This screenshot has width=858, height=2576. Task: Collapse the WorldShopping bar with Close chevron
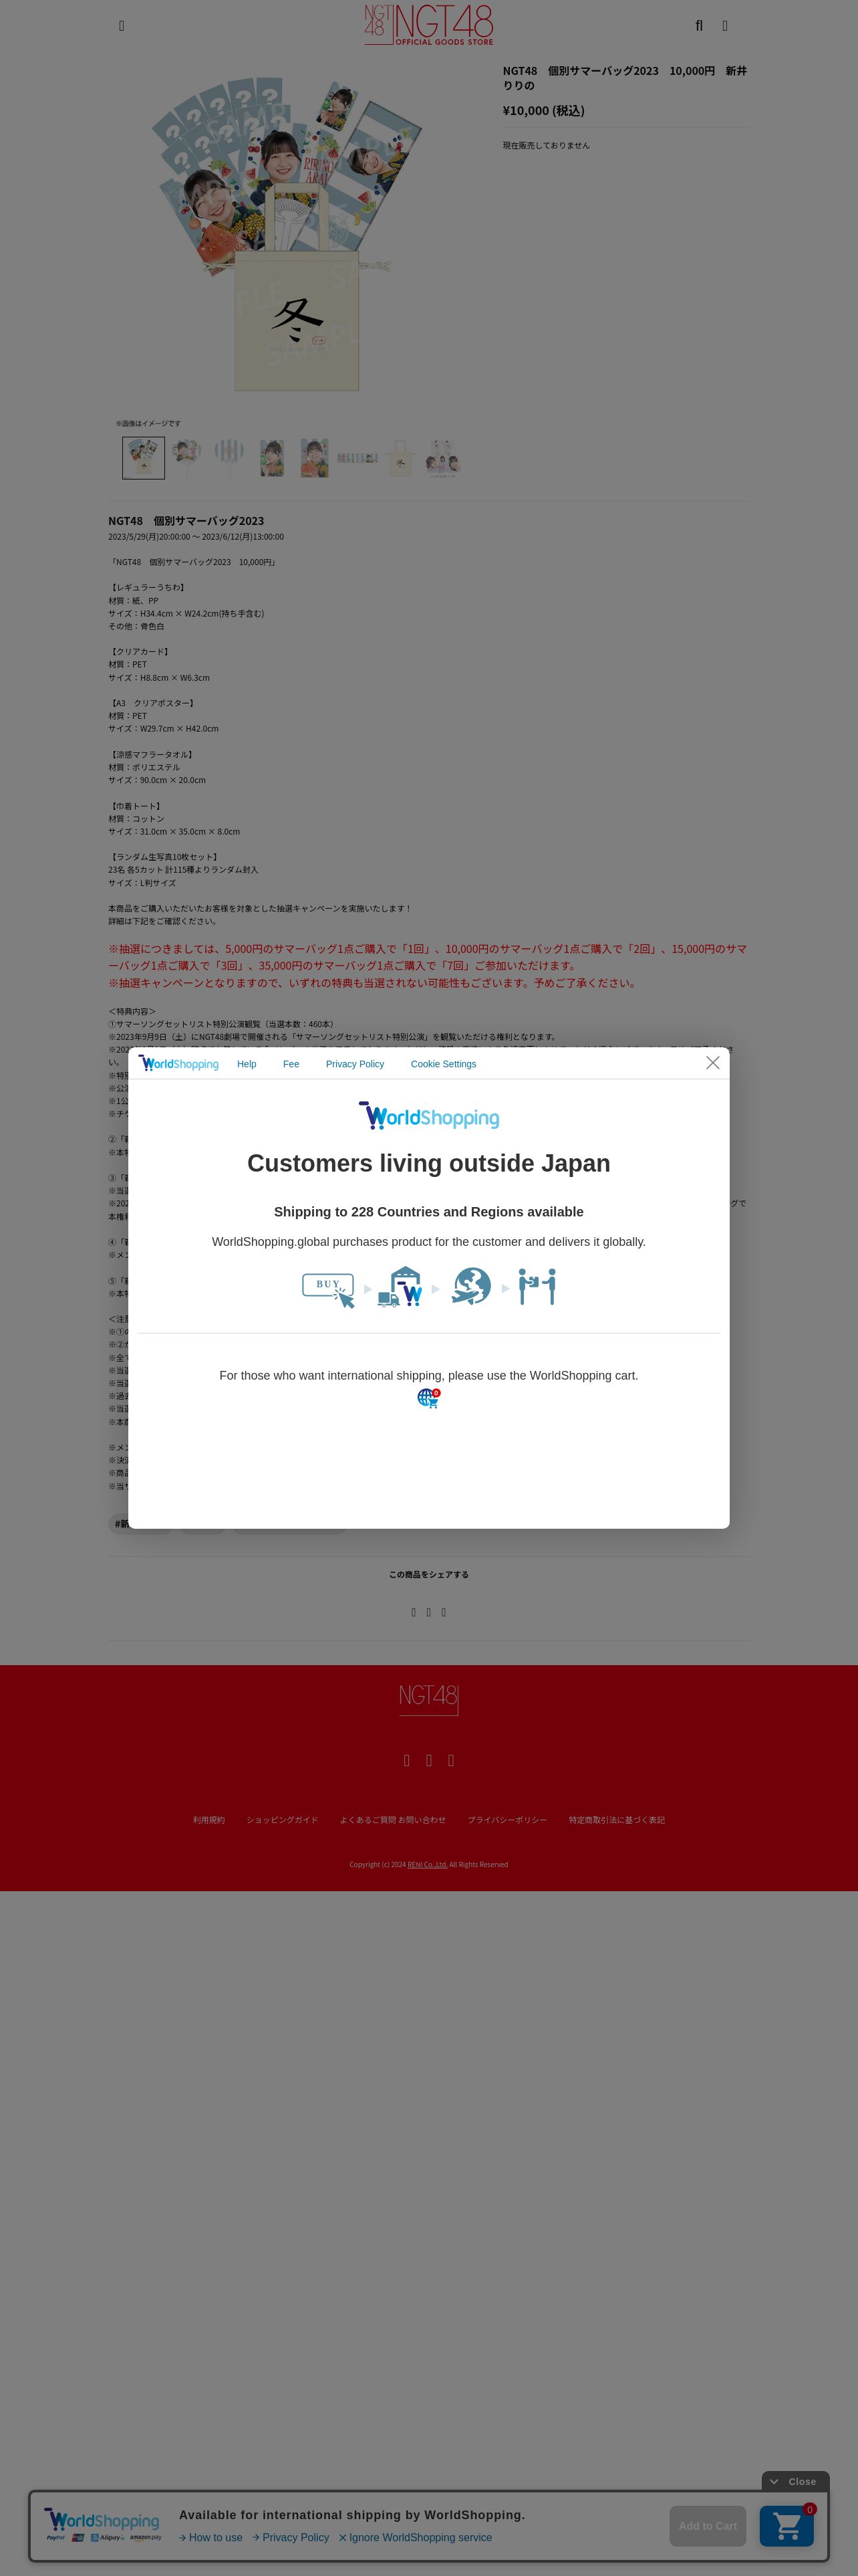(x=795, y=2481)
